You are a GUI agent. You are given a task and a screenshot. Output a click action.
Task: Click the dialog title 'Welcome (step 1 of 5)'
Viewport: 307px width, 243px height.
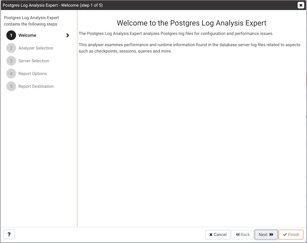tap(82, 5)
